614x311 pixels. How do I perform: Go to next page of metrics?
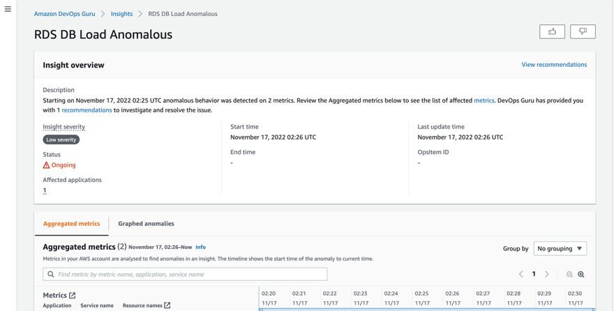[547, 274]
